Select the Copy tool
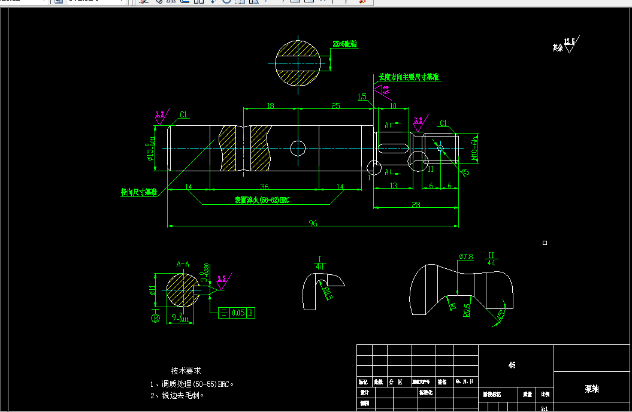 click(x=160, y=2)
